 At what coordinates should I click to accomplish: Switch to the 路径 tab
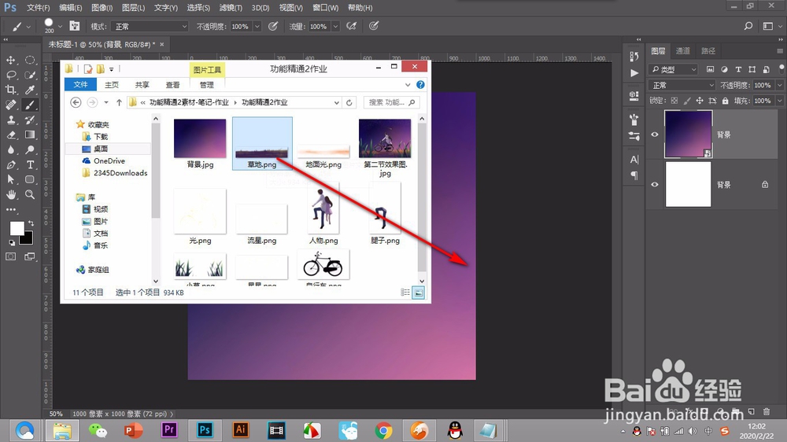click(708, 50)
